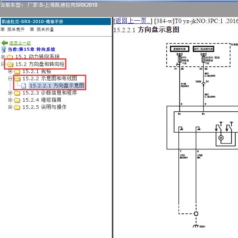
Task: Click the 15.2.3 folder icon
Action: coord(17,93)
